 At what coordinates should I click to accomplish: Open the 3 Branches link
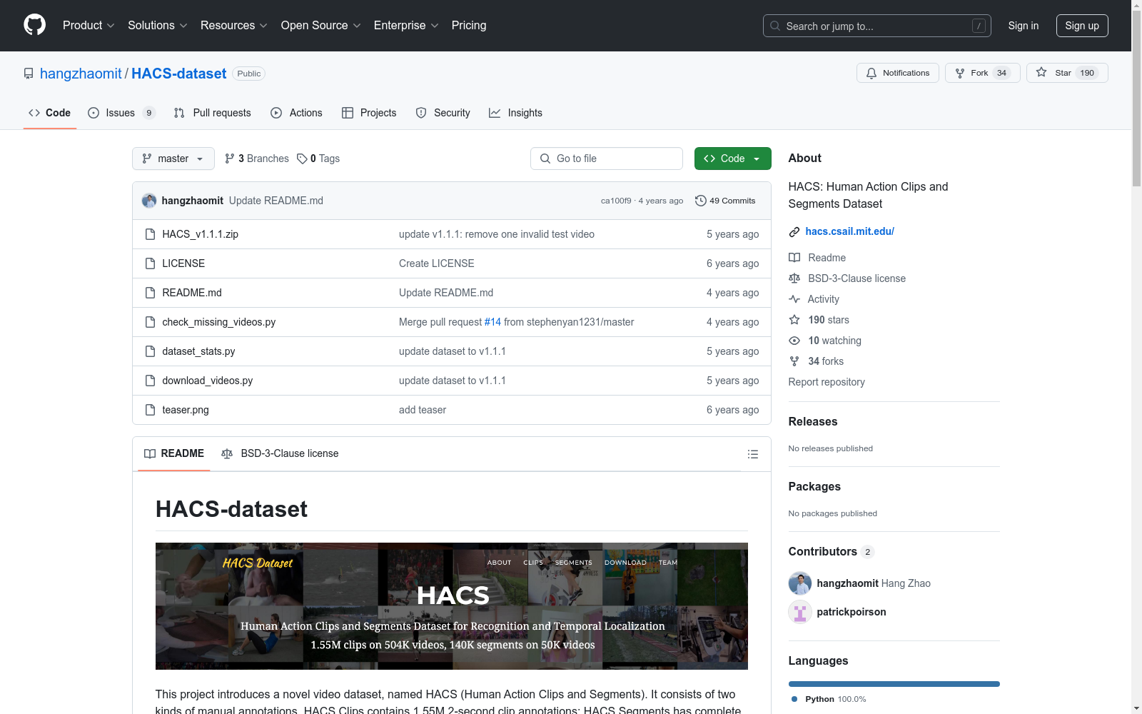[257, 159]
